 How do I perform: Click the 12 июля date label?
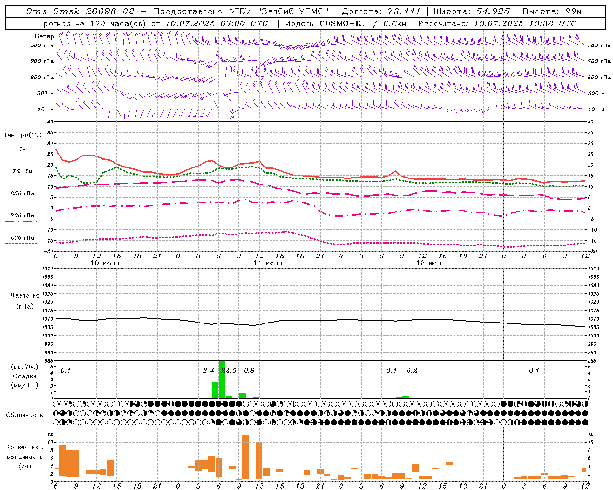pos(431,263)
